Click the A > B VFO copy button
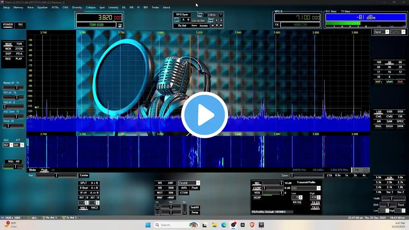This screenshot has width=409, height=230. [x=94, y=183]
